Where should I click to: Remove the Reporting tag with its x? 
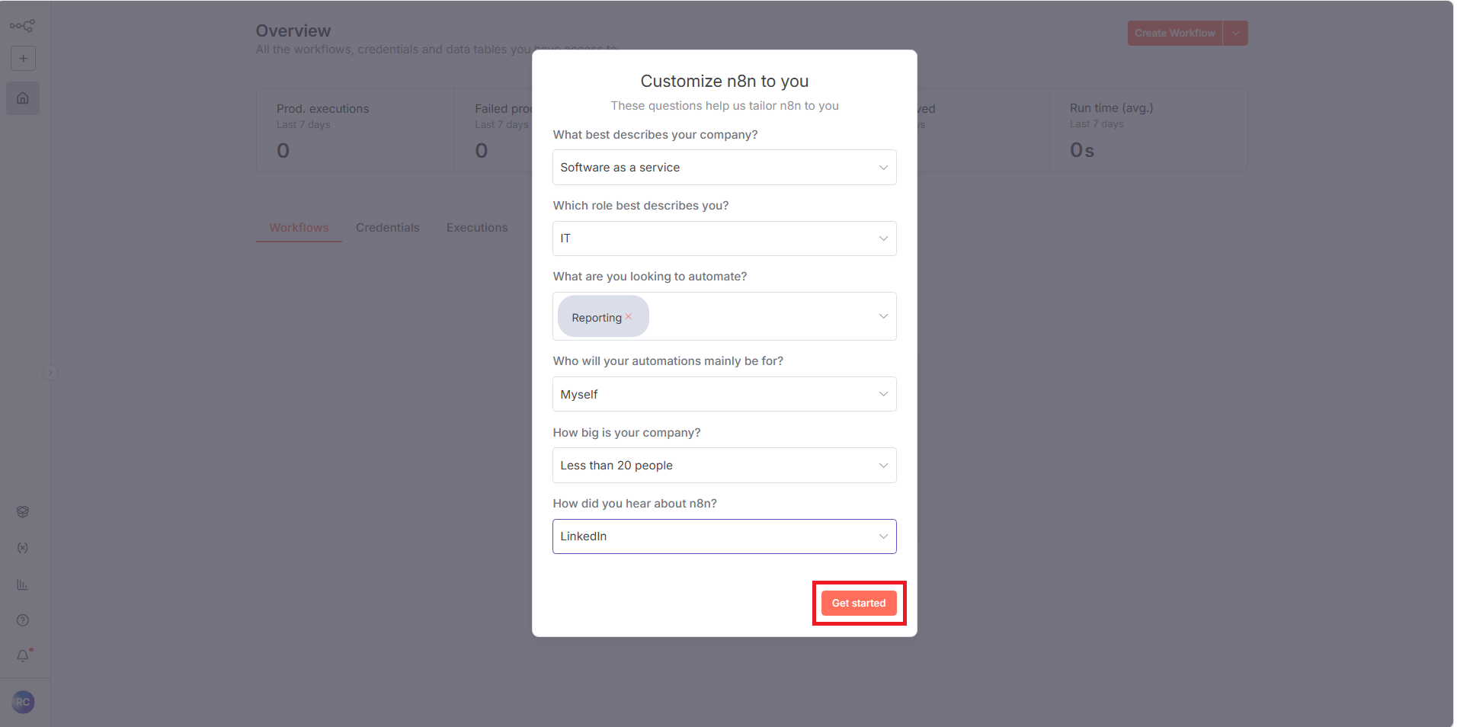click(x=629, y=316)
